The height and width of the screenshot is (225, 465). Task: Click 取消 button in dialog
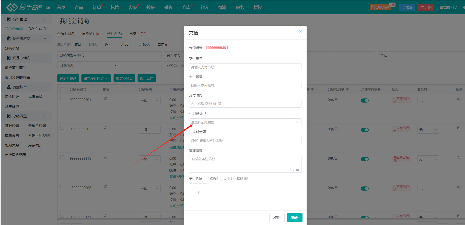pos(277,218)
